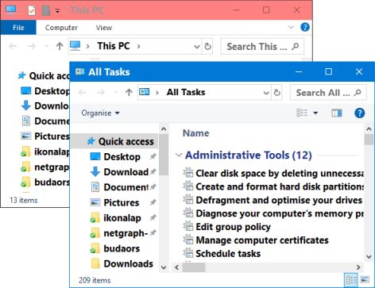Select Edit group policy task

click(x=227, y=227)
